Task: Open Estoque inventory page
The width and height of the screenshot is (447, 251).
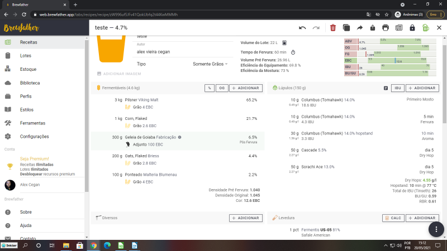Action: [x=42, y=69]
